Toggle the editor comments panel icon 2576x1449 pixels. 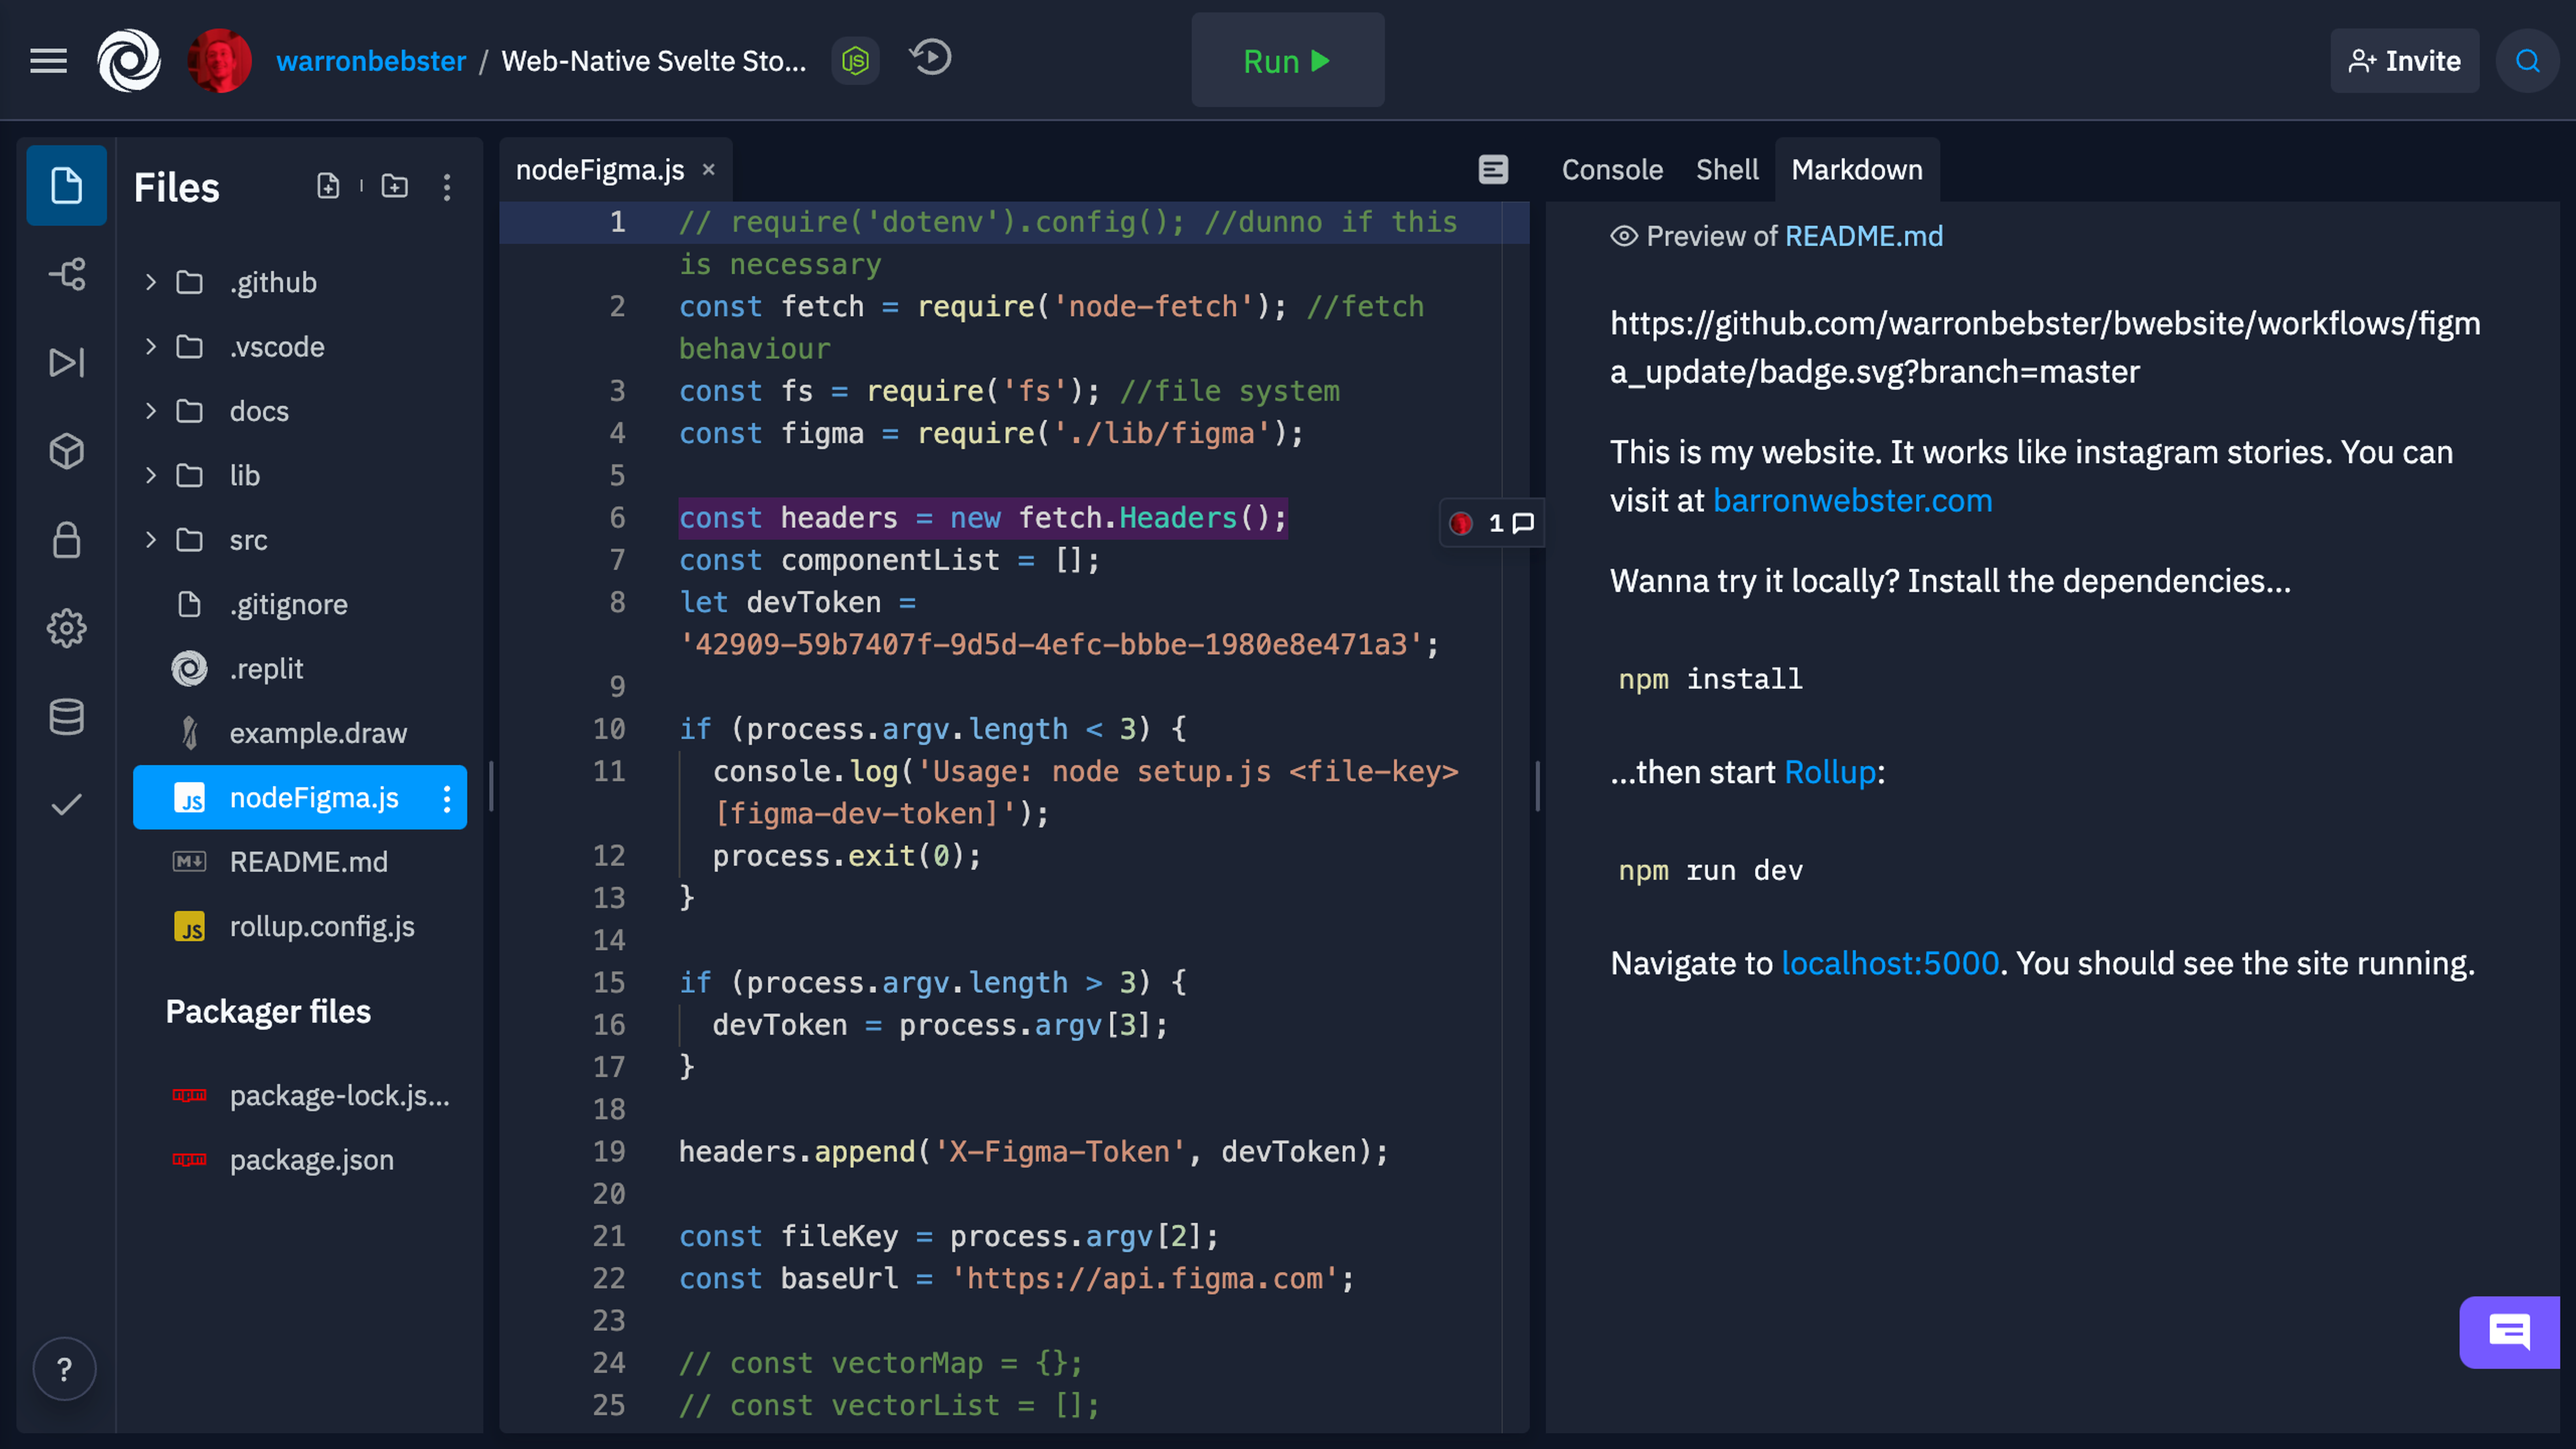click(1493, 170)
